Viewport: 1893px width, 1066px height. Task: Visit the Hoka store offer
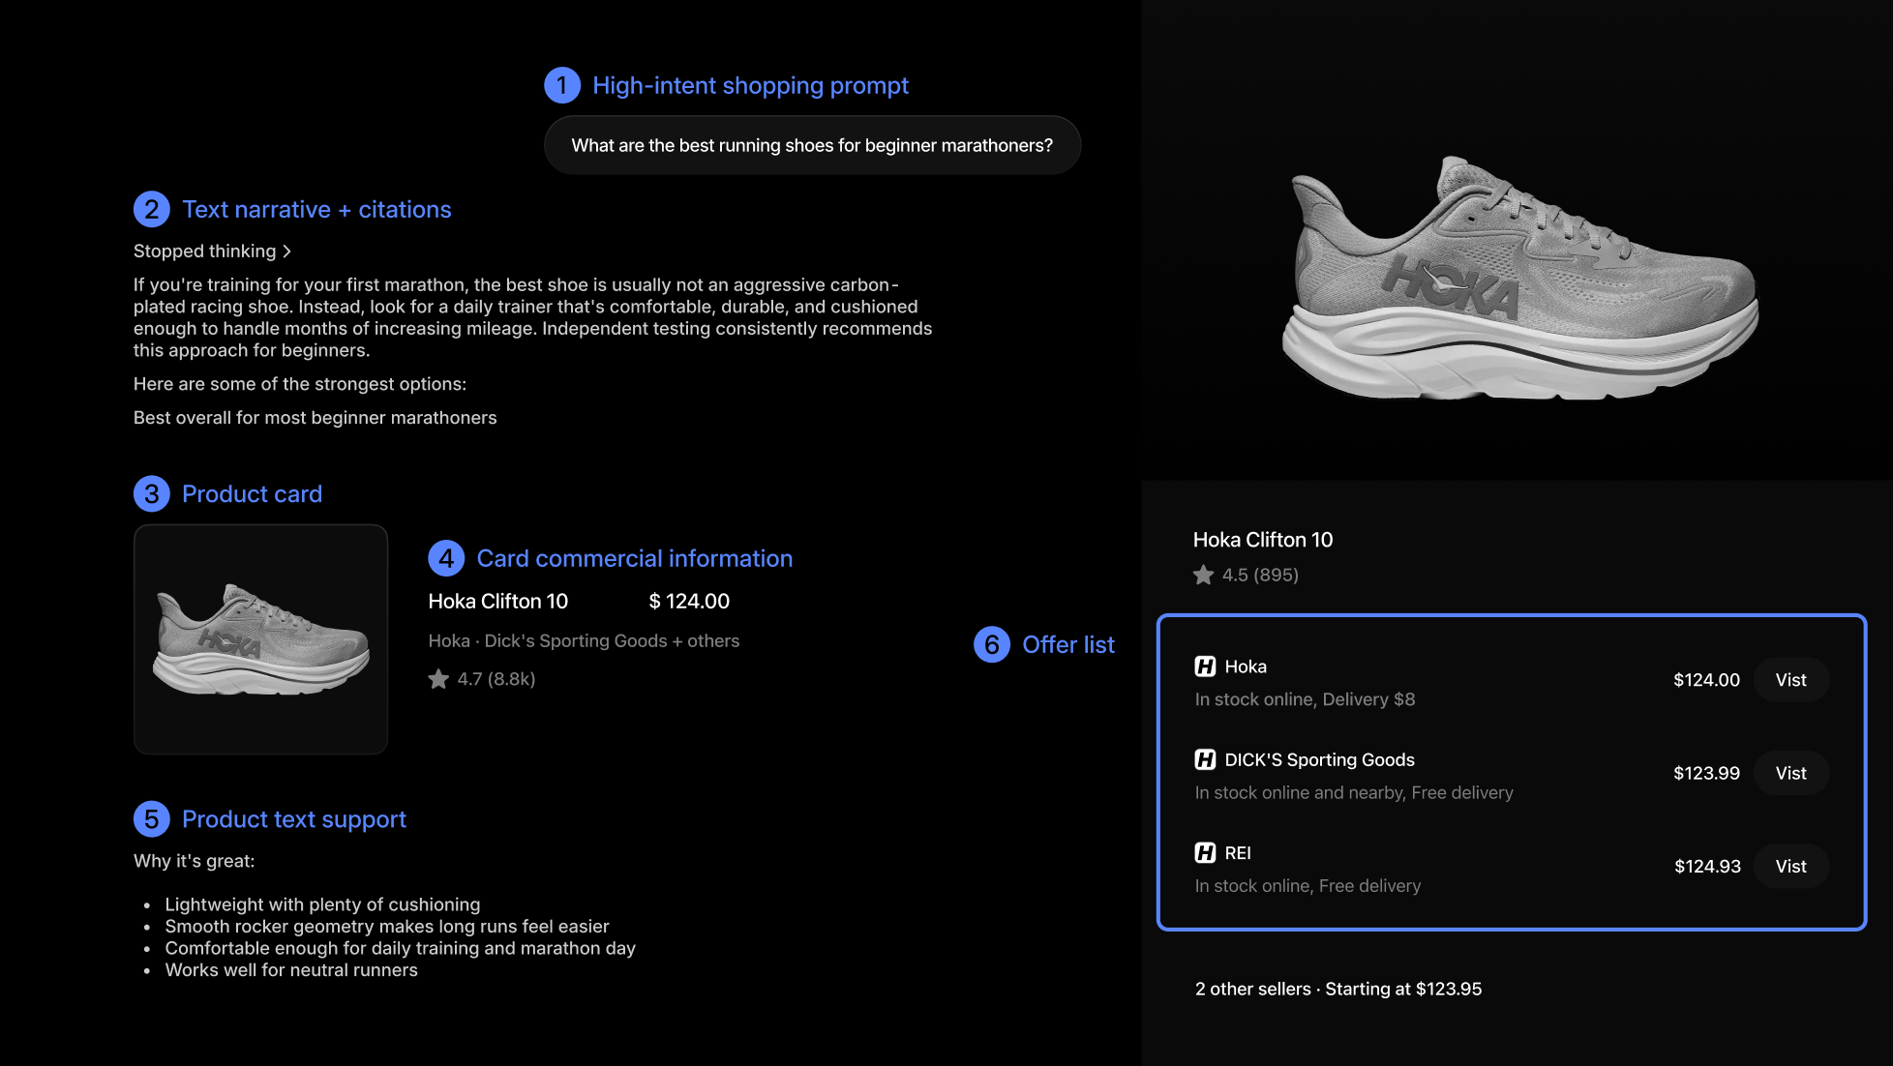pos(1790,680)
